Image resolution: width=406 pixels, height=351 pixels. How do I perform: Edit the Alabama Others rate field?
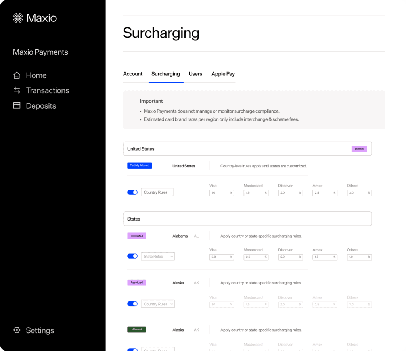point(359,257)
